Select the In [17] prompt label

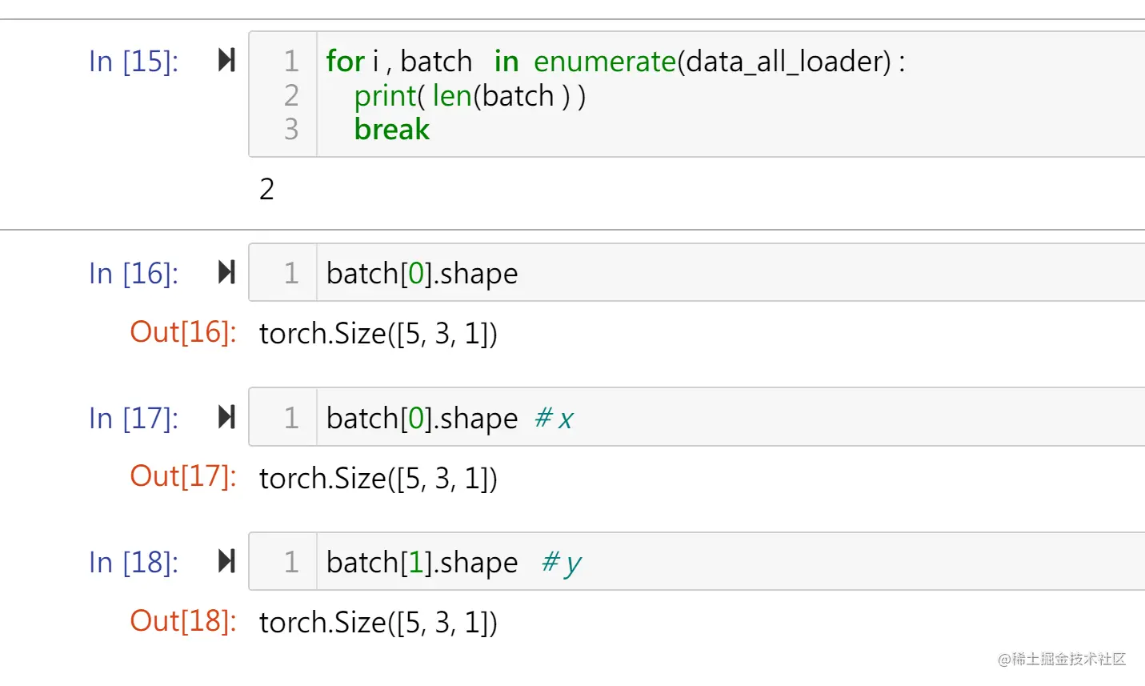(x=134, y=418)
